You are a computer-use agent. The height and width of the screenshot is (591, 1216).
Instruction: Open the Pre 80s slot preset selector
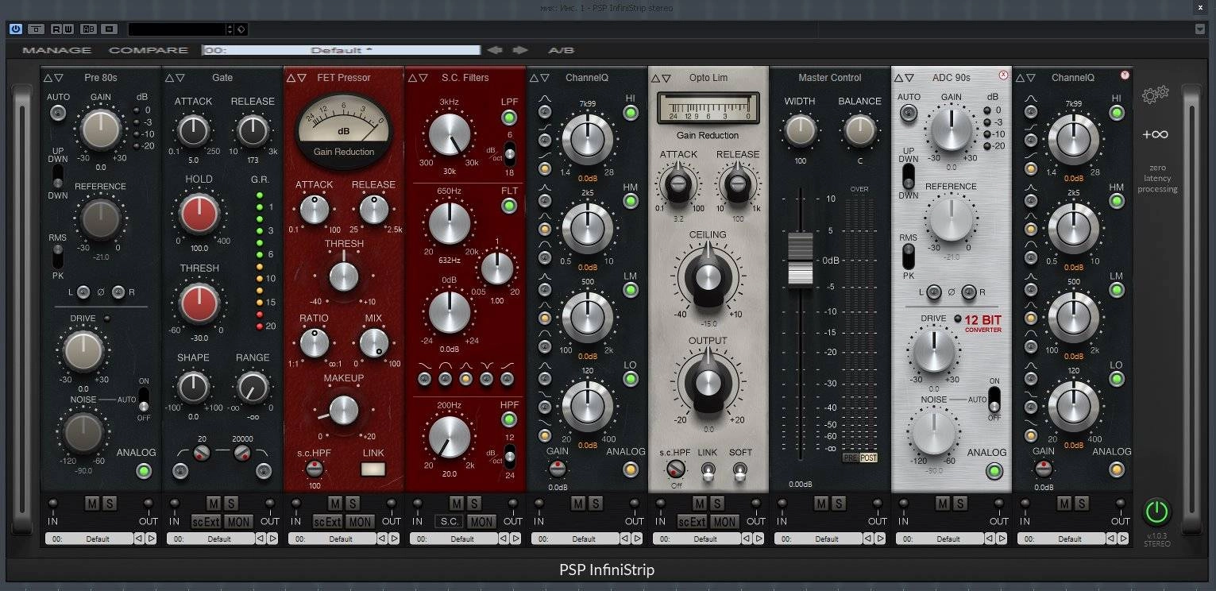tap(89, 539)
